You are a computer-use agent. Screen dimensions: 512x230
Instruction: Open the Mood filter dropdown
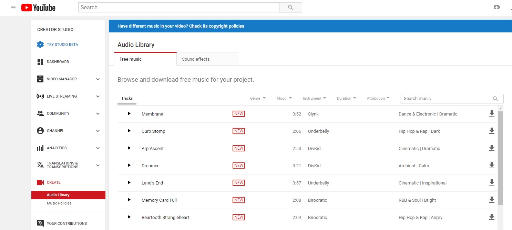point(284,98)
